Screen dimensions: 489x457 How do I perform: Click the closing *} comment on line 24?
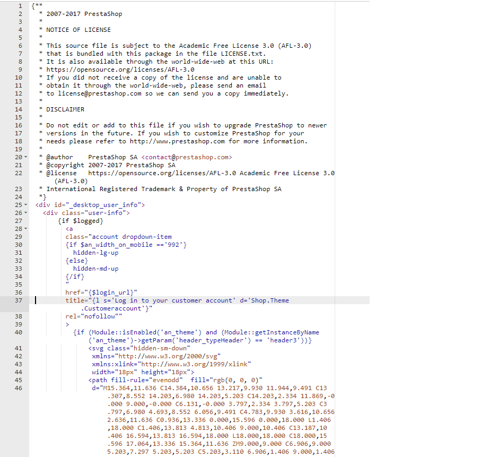43,197
